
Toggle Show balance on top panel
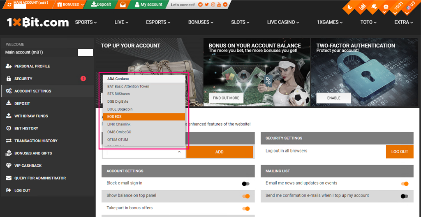click(x=246, y=196)
